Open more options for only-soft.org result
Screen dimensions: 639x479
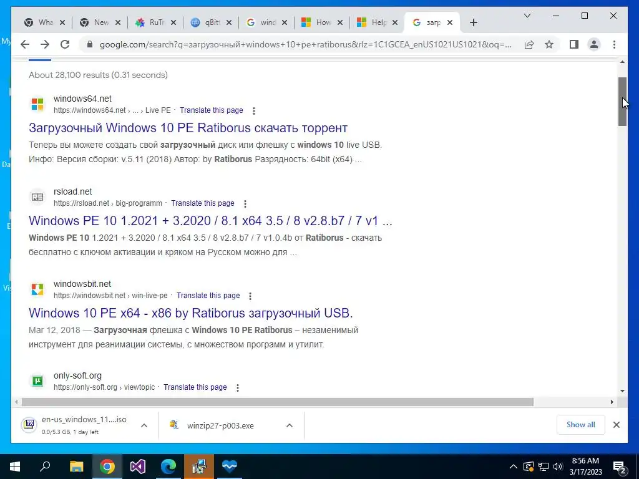pos(238,388)
